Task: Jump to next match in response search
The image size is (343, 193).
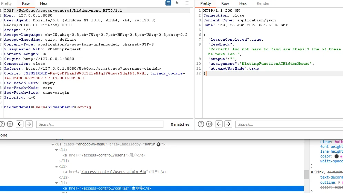Action: coord(228,124)
